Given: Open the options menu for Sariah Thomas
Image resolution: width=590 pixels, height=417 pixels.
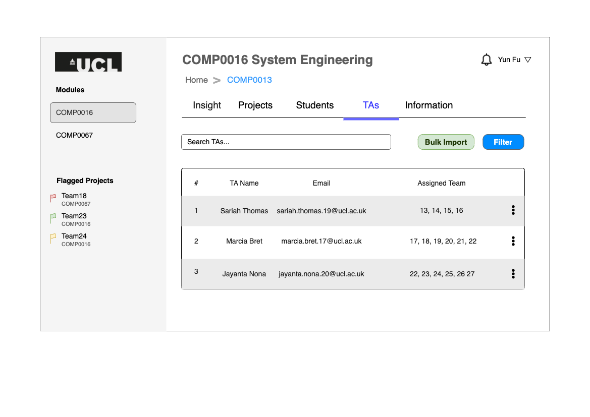Looking at the screenshot, I should tap(513, 210).
